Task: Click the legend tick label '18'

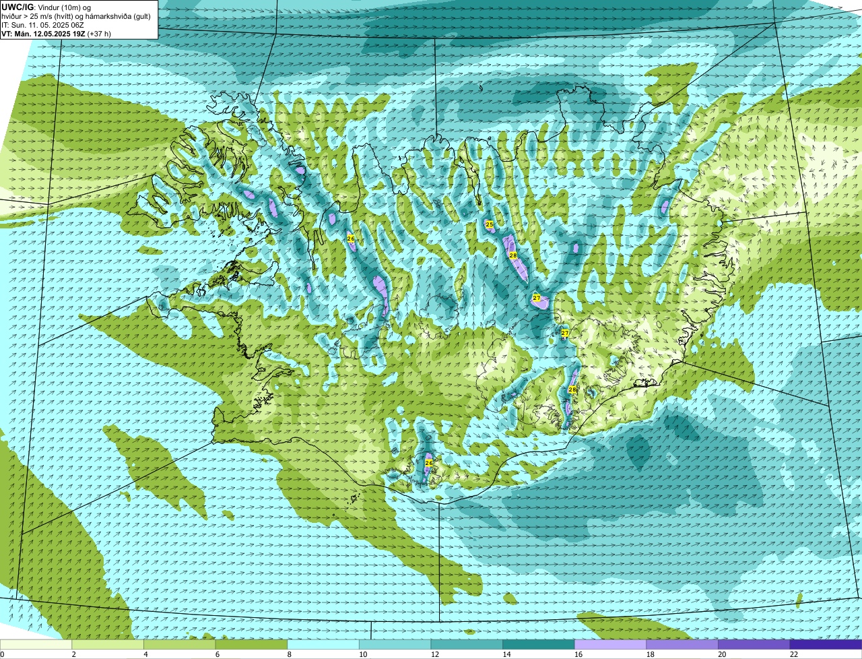Action: point(651,654)
